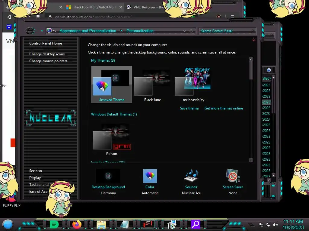Click the Screen Saver label link
309x231 pixels.
click(x=233, y=187)
